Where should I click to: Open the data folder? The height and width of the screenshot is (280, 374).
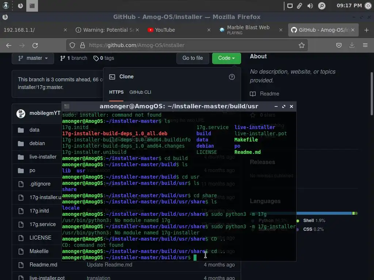point(34,130)
